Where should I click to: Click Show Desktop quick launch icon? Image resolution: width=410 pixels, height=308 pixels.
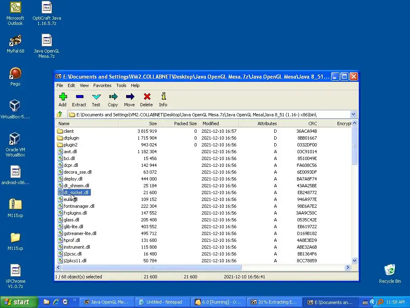46,302
